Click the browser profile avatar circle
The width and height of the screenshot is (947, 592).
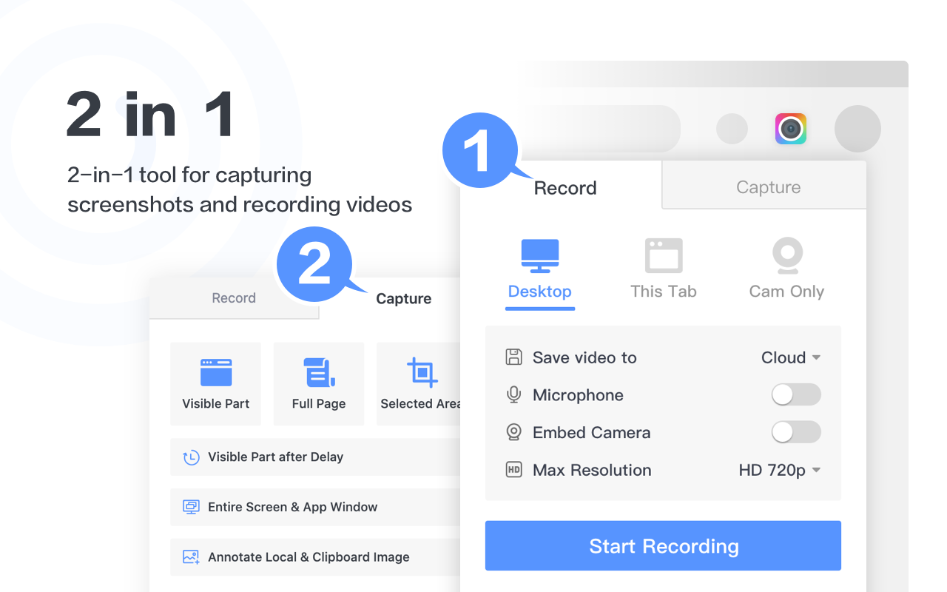857,128
